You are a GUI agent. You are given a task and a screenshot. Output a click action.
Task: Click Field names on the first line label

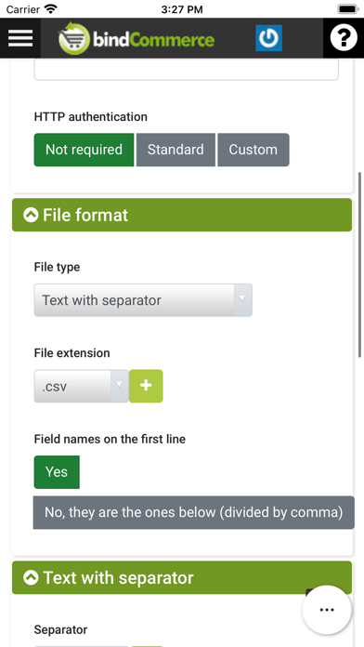[110, 439]
